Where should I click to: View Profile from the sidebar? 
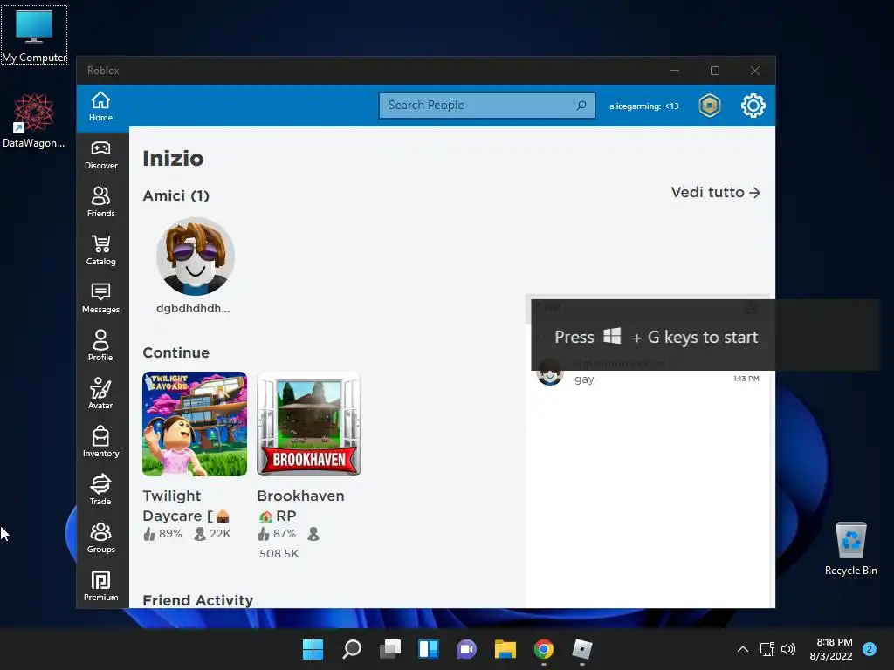101,346
